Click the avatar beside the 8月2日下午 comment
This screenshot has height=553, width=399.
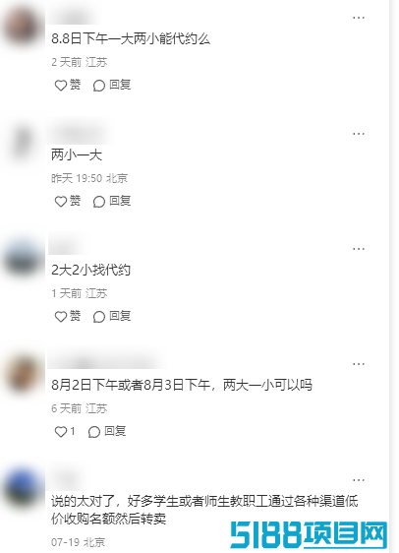(22, 373)
